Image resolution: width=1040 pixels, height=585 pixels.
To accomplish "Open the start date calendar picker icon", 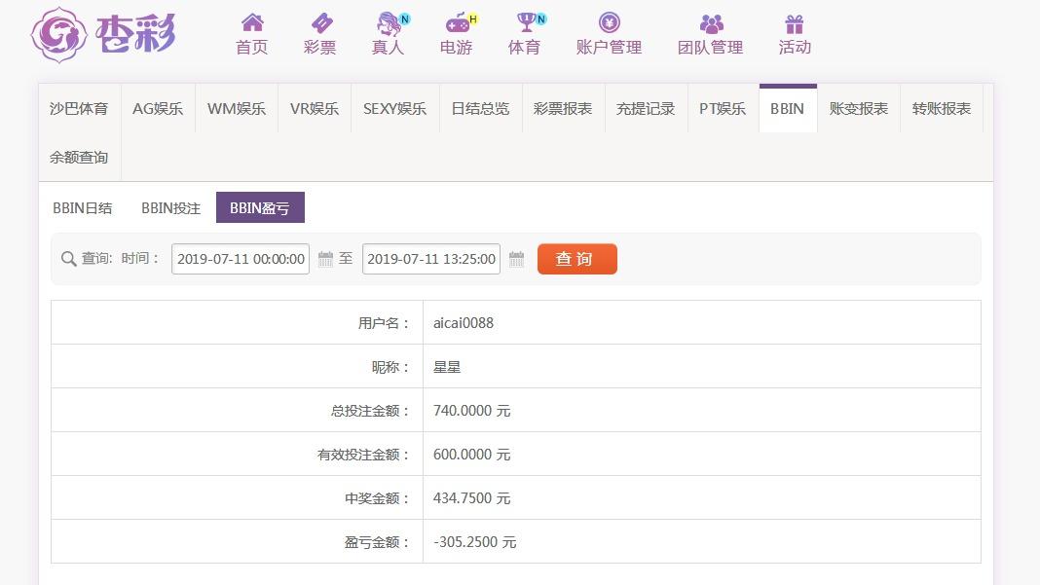I will click(x=326, y=259).
